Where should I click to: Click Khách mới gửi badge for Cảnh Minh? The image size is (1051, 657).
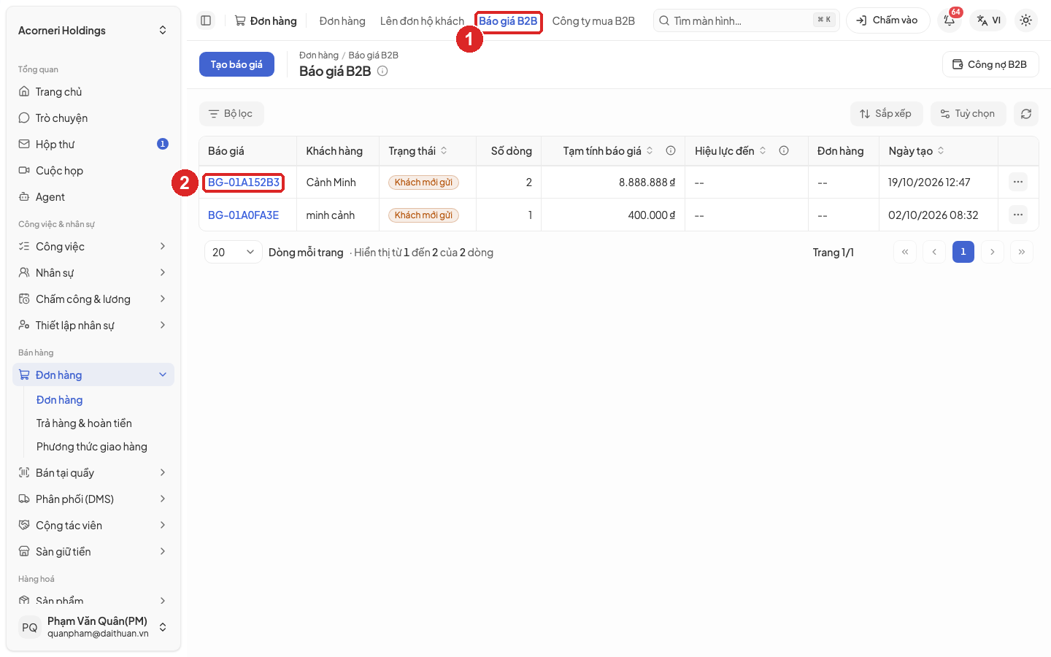(423, 182)
